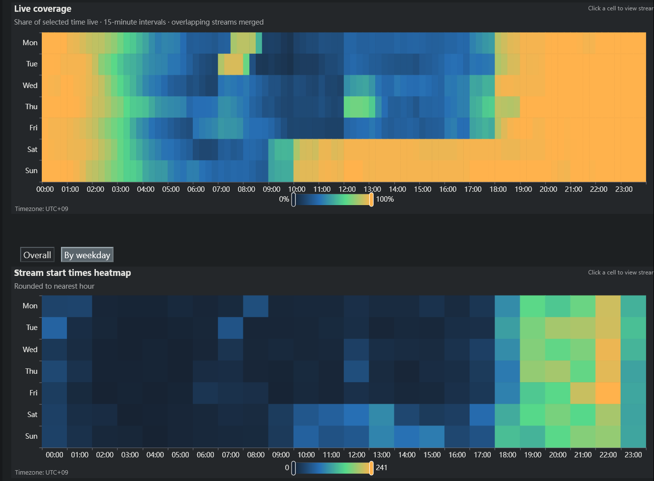Select the By weekday tab
Screen dimensions: 654x481
(x=87, y=255)
